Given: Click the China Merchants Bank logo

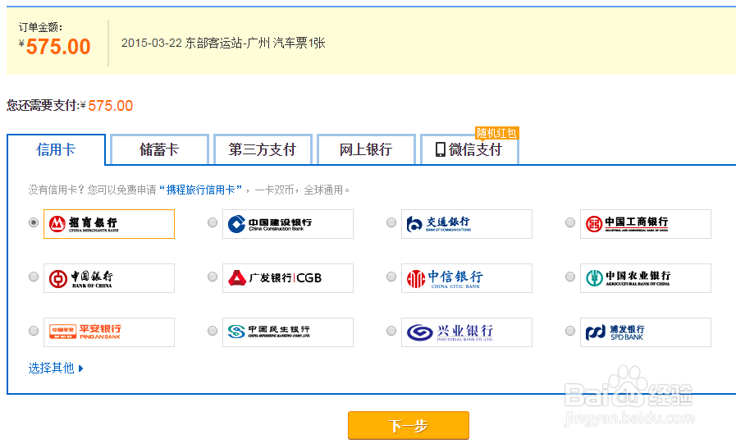Looking at the screenshot, I should tap(108, 224).
